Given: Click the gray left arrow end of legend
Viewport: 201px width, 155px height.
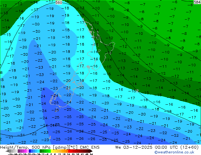Looking at the screenshot, I should pos(7,151).
